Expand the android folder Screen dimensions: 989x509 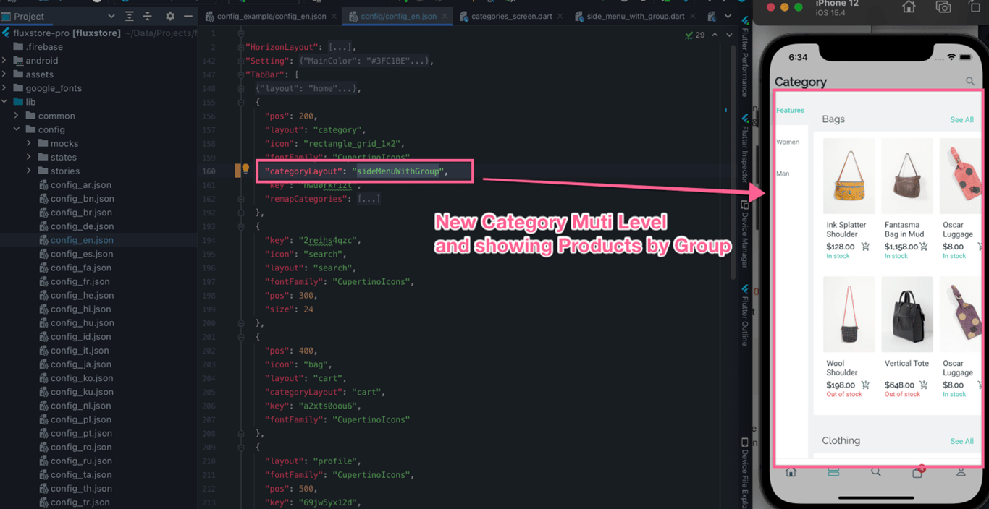(5, 61)
